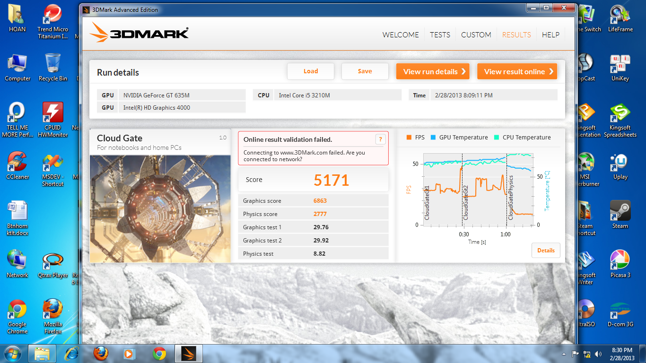Click the Intel(R) HD Graphics 4000 entry
The image size is (646, 363).
tap(182, 107)
